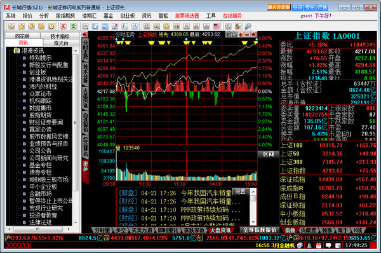Viewport: 381px width, 253px height.
Task: Click the news list scroll down arrow
Action: 253,222
